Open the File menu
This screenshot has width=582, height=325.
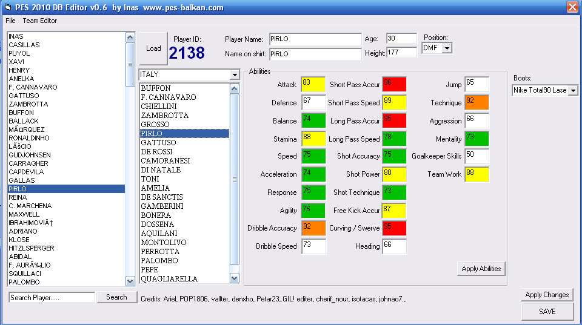pyautogui.click(x=10, y=21)
